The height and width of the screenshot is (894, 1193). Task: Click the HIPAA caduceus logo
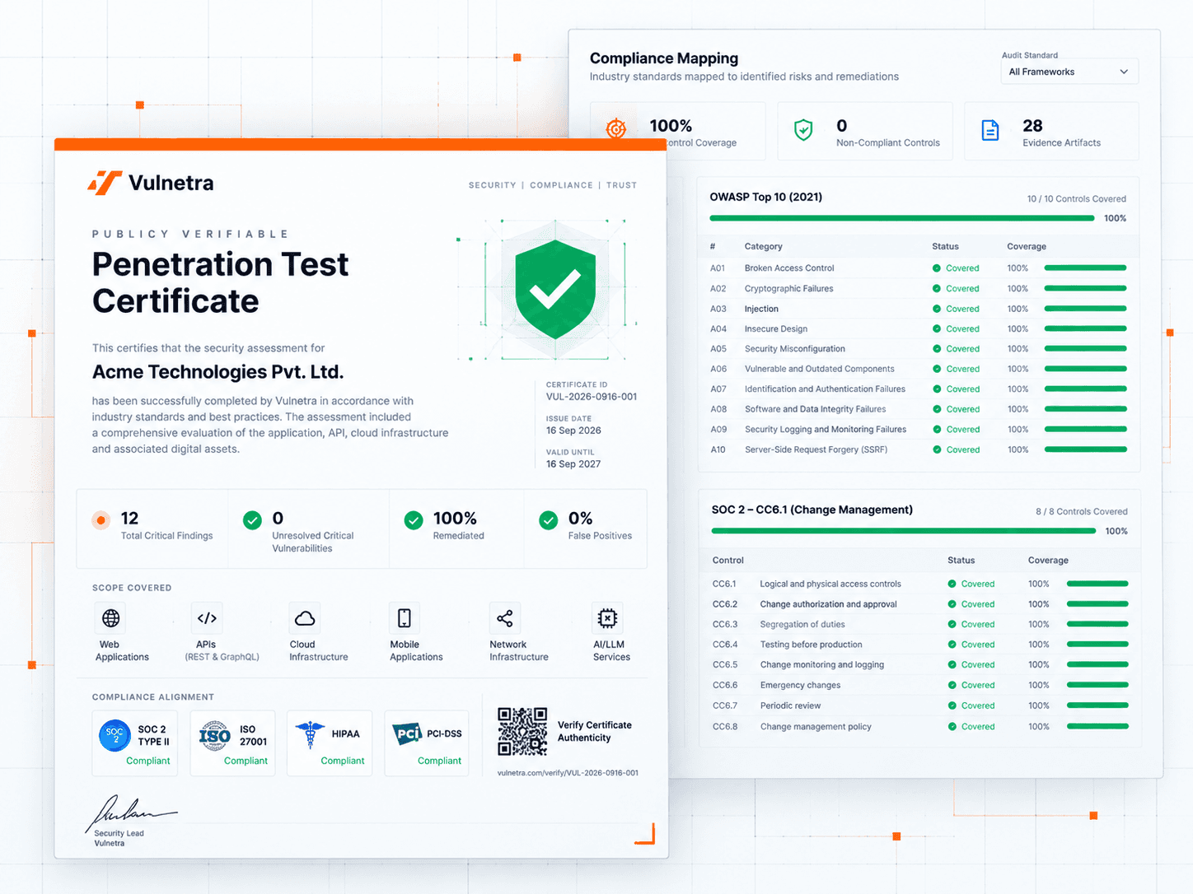(x=310, y=734)
